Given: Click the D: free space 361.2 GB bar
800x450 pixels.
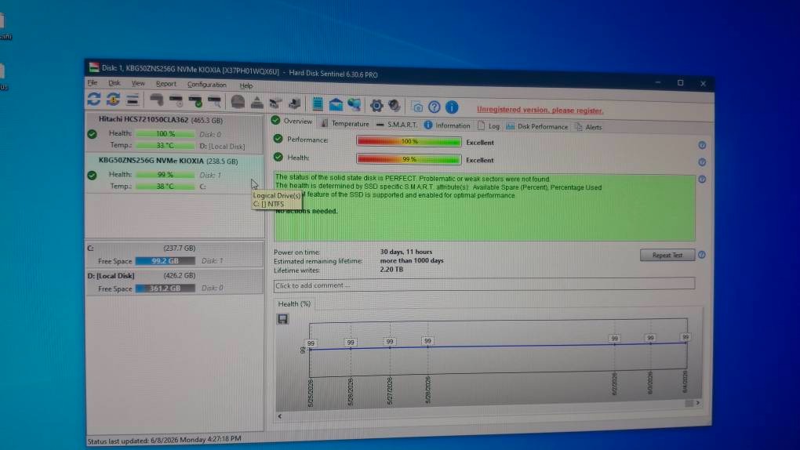Looking at the screenshot, I should 165,289.
